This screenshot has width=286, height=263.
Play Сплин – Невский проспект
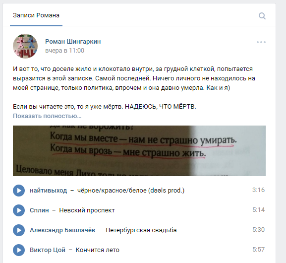[19, 210]
